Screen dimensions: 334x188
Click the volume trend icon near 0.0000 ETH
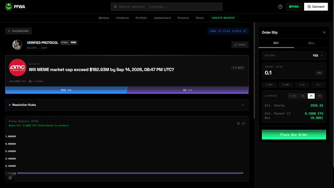[10, 81]
